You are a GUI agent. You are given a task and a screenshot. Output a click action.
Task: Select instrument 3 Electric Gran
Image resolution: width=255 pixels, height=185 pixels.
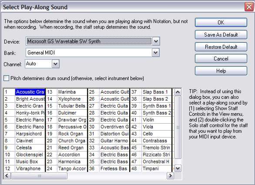tap(30, 106)
